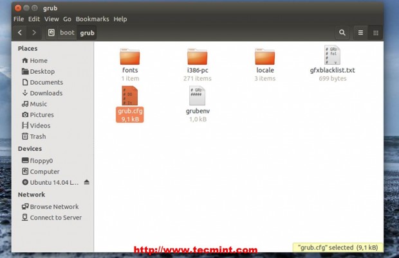Screen dimensions: 399x258
Task: Close the grub window
Action: pos(18,8)
